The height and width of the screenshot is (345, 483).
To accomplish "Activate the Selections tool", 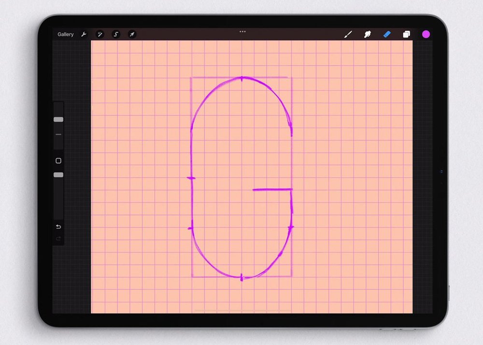I will point(116,34).
